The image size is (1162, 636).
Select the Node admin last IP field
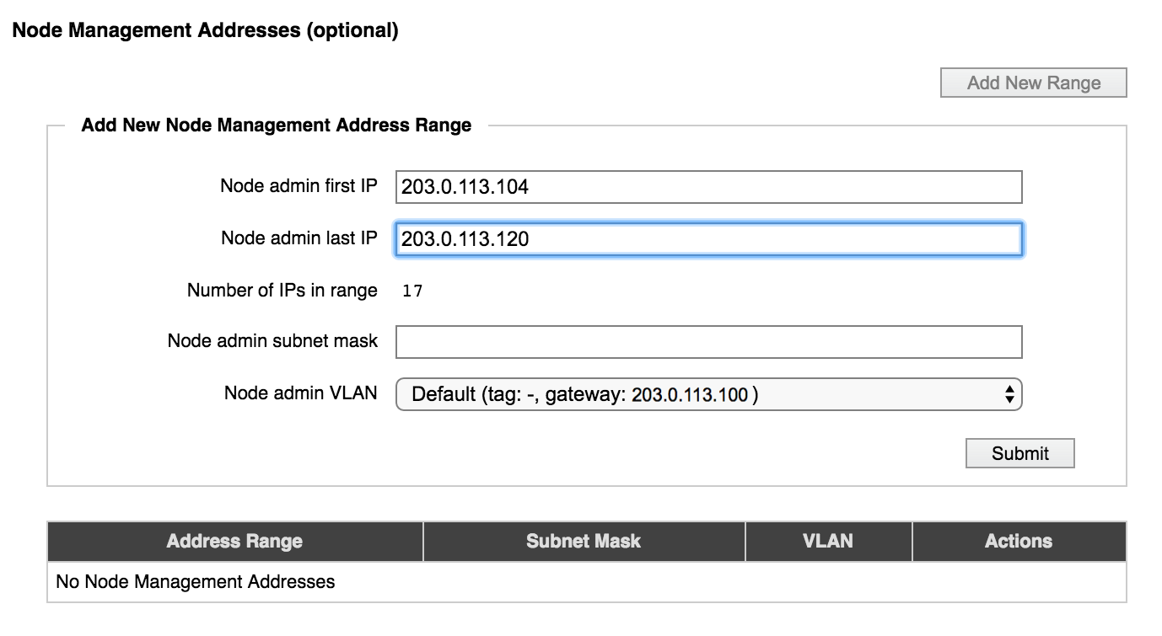coord(708,239)
